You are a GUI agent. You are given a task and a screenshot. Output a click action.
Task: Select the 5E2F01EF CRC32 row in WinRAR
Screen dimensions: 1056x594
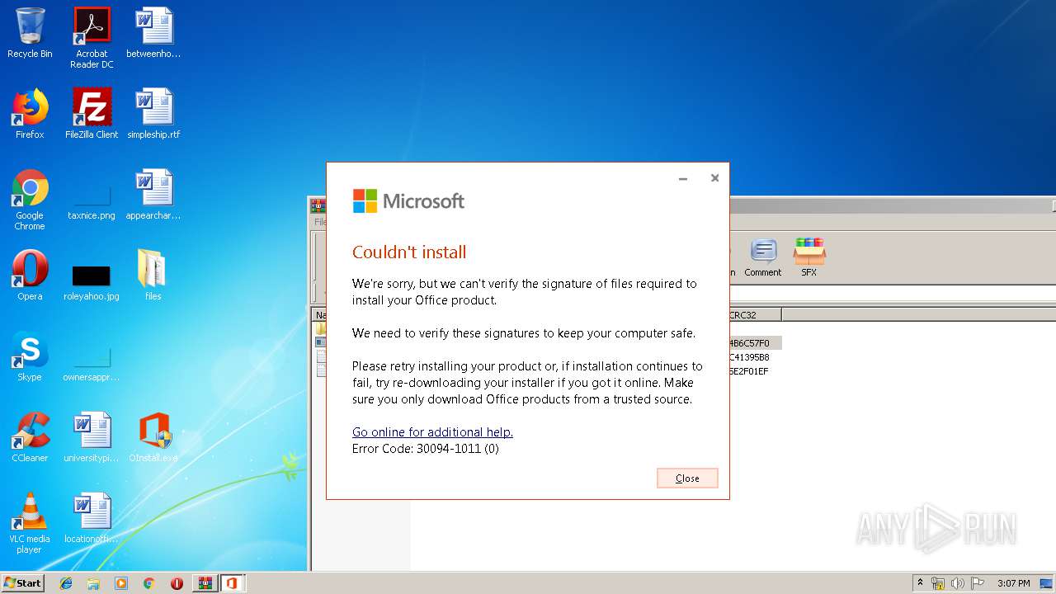tap(749, 371)
